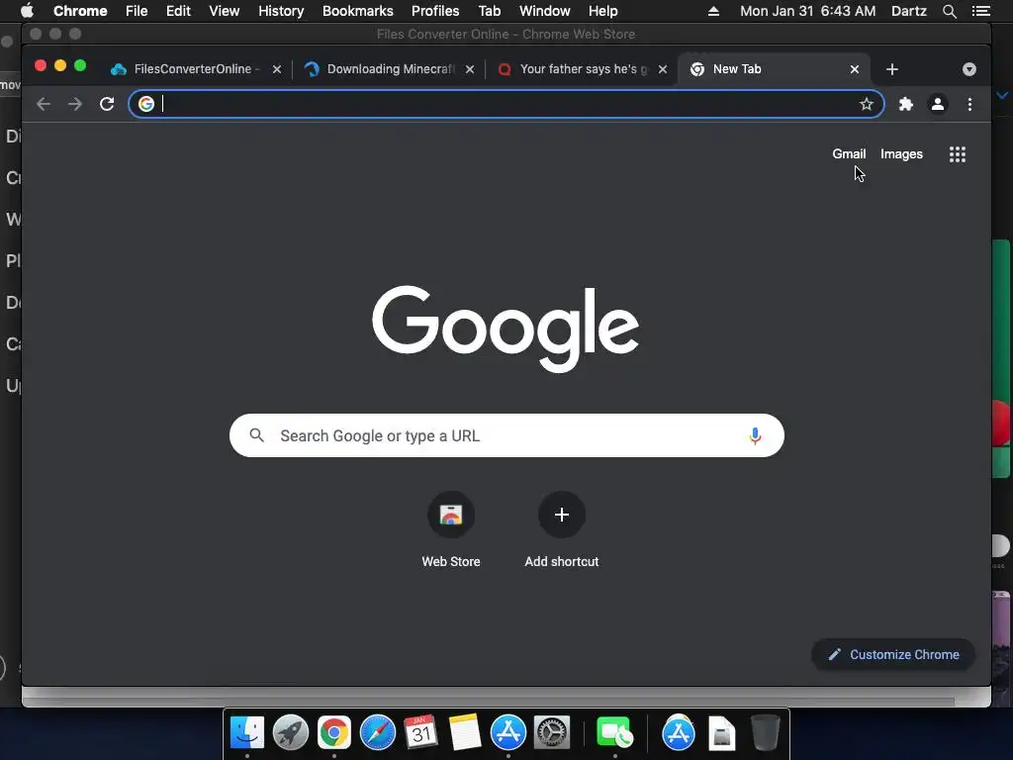Click inside the address bar
The width and height of the screenshot is (1013, 760).
(x=507, y=104)
